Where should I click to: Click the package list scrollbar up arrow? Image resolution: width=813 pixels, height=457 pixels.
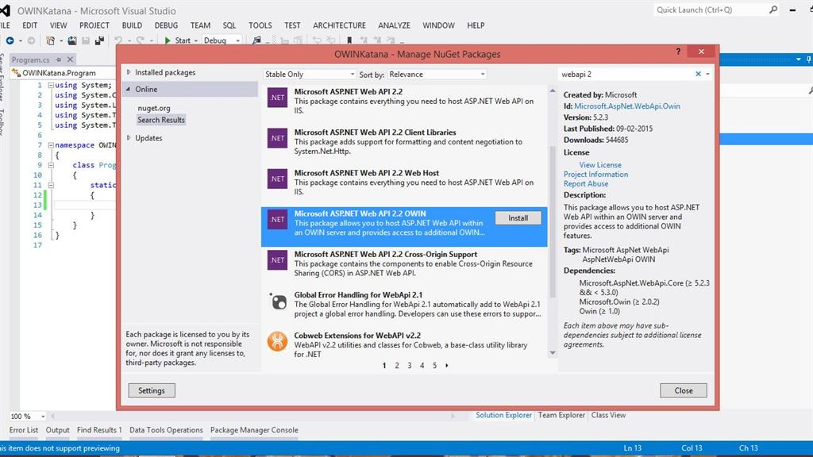click(553, 90)
